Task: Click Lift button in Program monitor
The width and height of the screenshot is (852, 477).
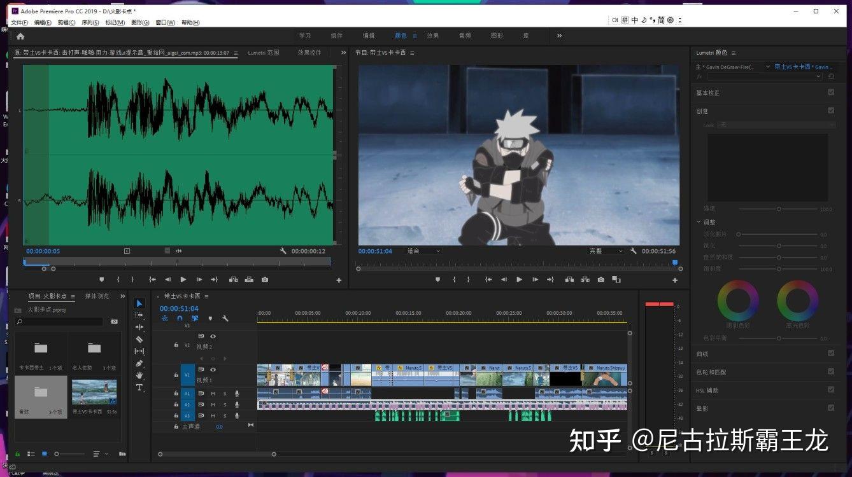Action: [569, 279]
